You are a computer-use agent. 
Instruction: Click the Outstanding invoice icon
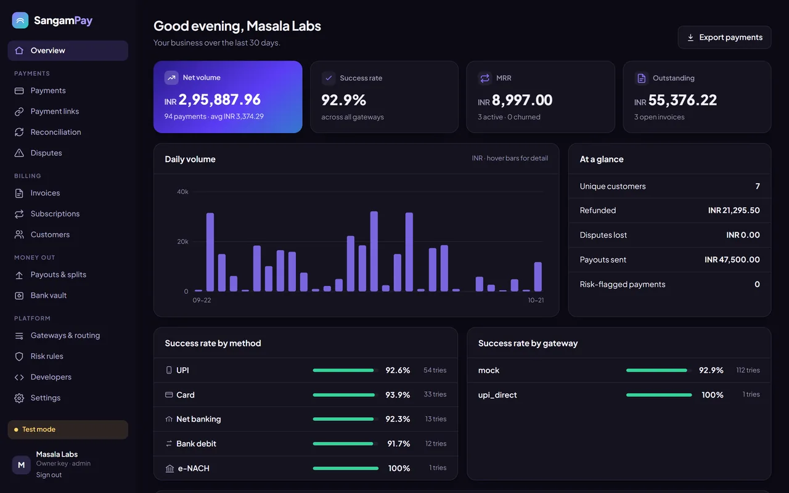pyautogui.click(x=642, y=78)
